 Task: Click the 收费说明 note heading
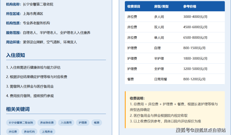(x=137, y=98)
